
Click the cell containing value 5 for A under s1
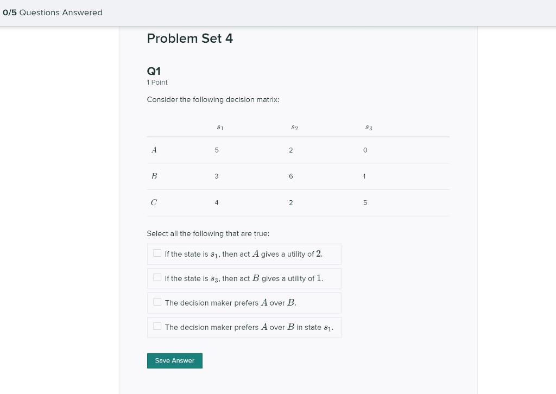coord(217,150)
